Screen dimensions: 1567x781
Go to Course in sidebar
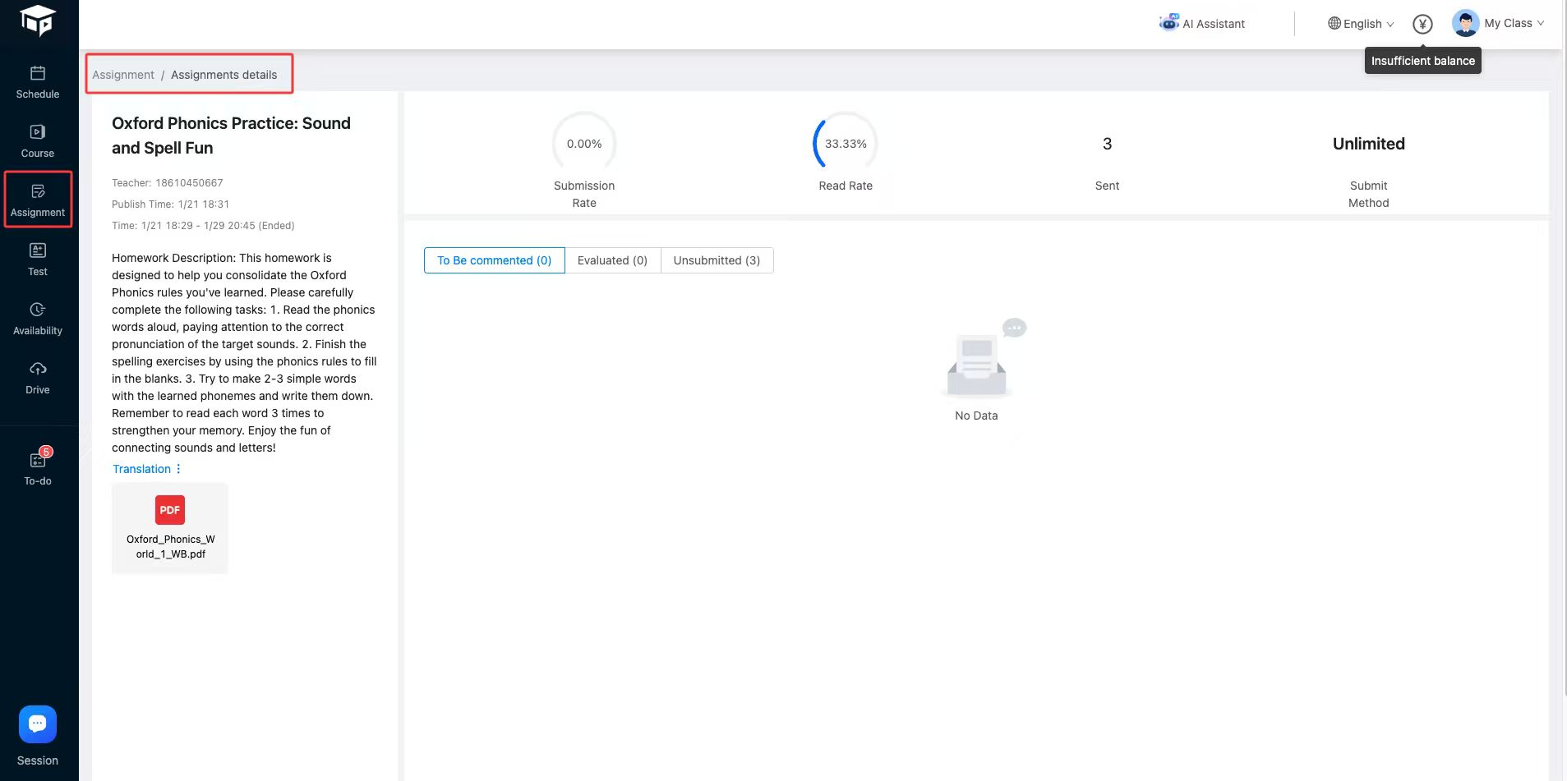(38, 141)
